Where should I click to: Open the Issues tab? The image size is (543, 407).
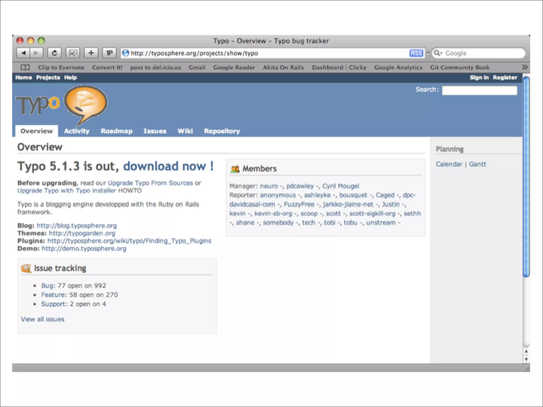[x=155, y=131]
